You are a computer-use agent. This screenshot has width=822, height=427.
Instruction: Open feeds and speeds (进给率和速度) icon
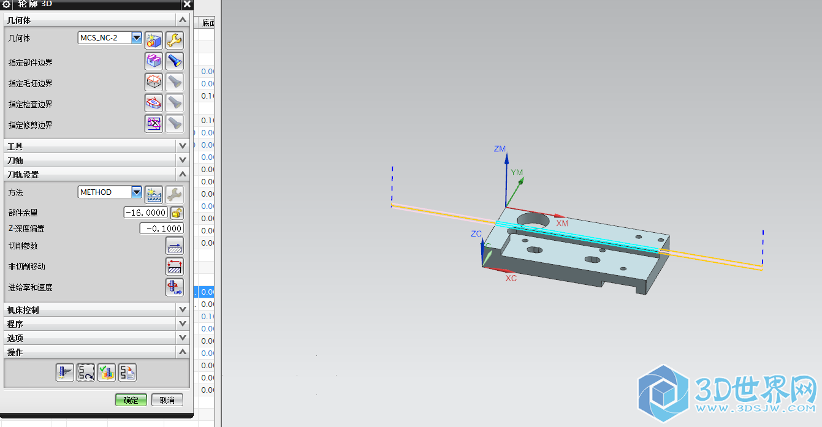click(x=175, y=287)
